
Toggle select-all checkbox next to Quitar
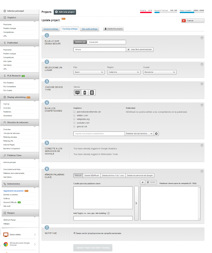click(142, 182)
